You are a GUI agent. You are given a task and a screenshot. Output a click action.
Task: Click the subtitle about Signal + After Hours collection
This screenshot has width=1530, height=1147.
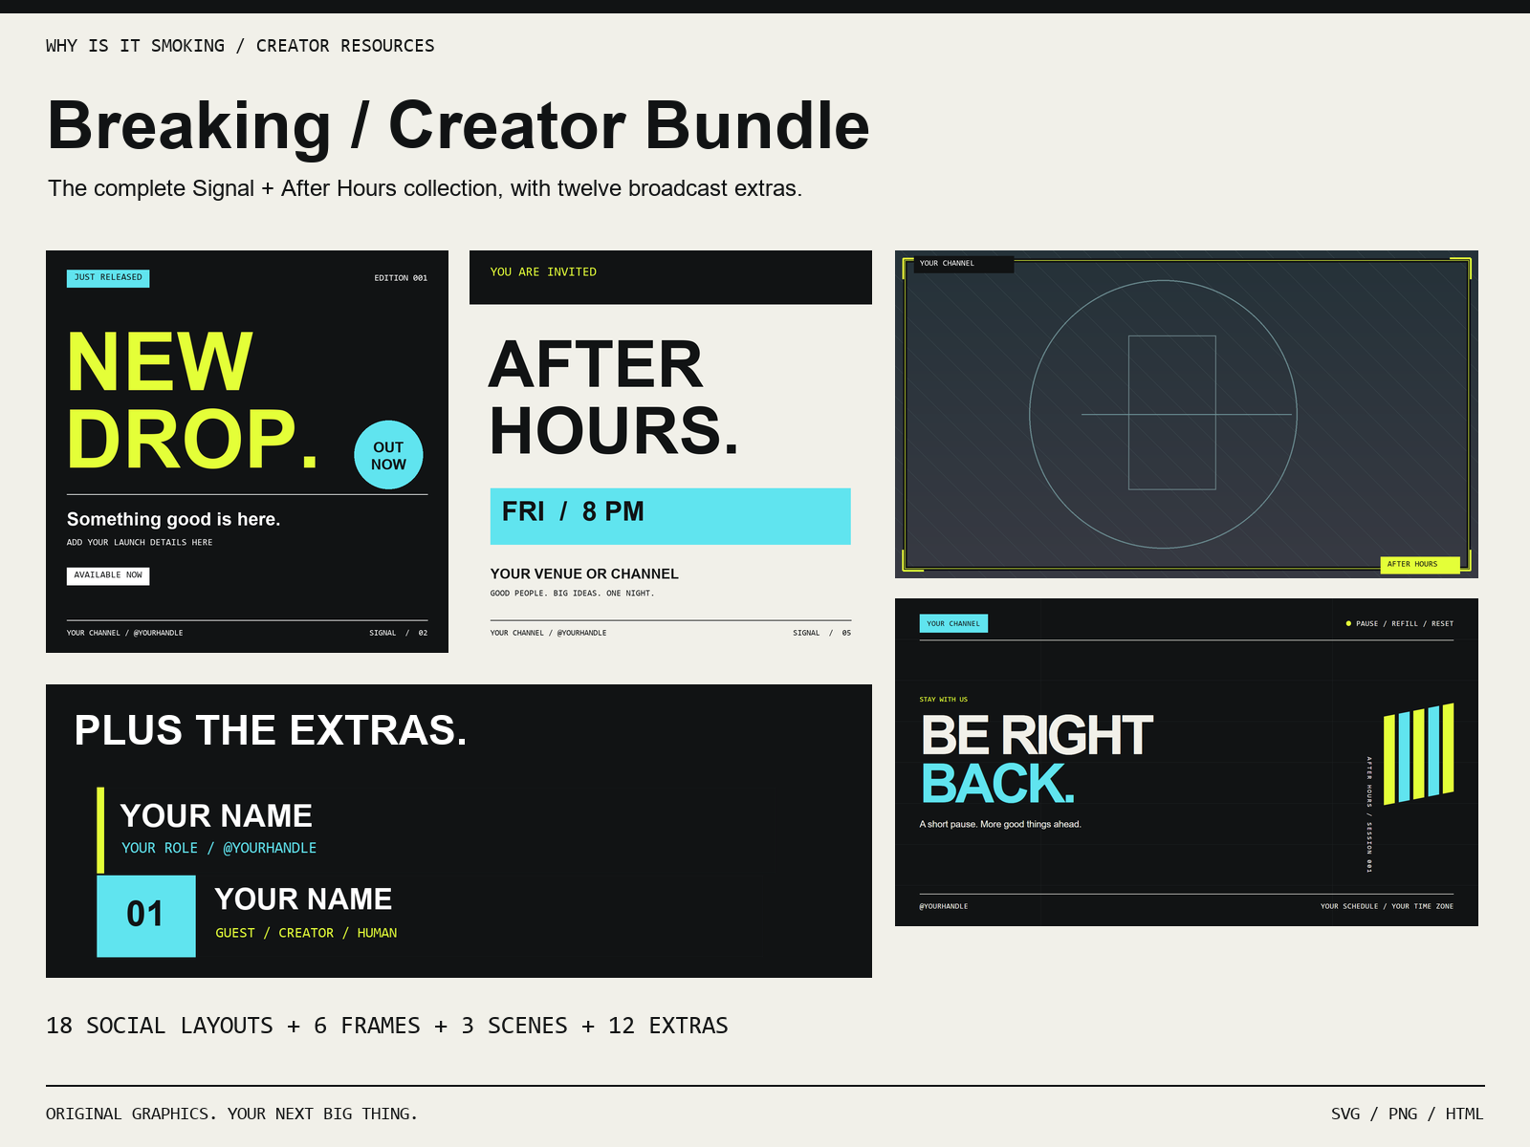(x=426, y=188)
